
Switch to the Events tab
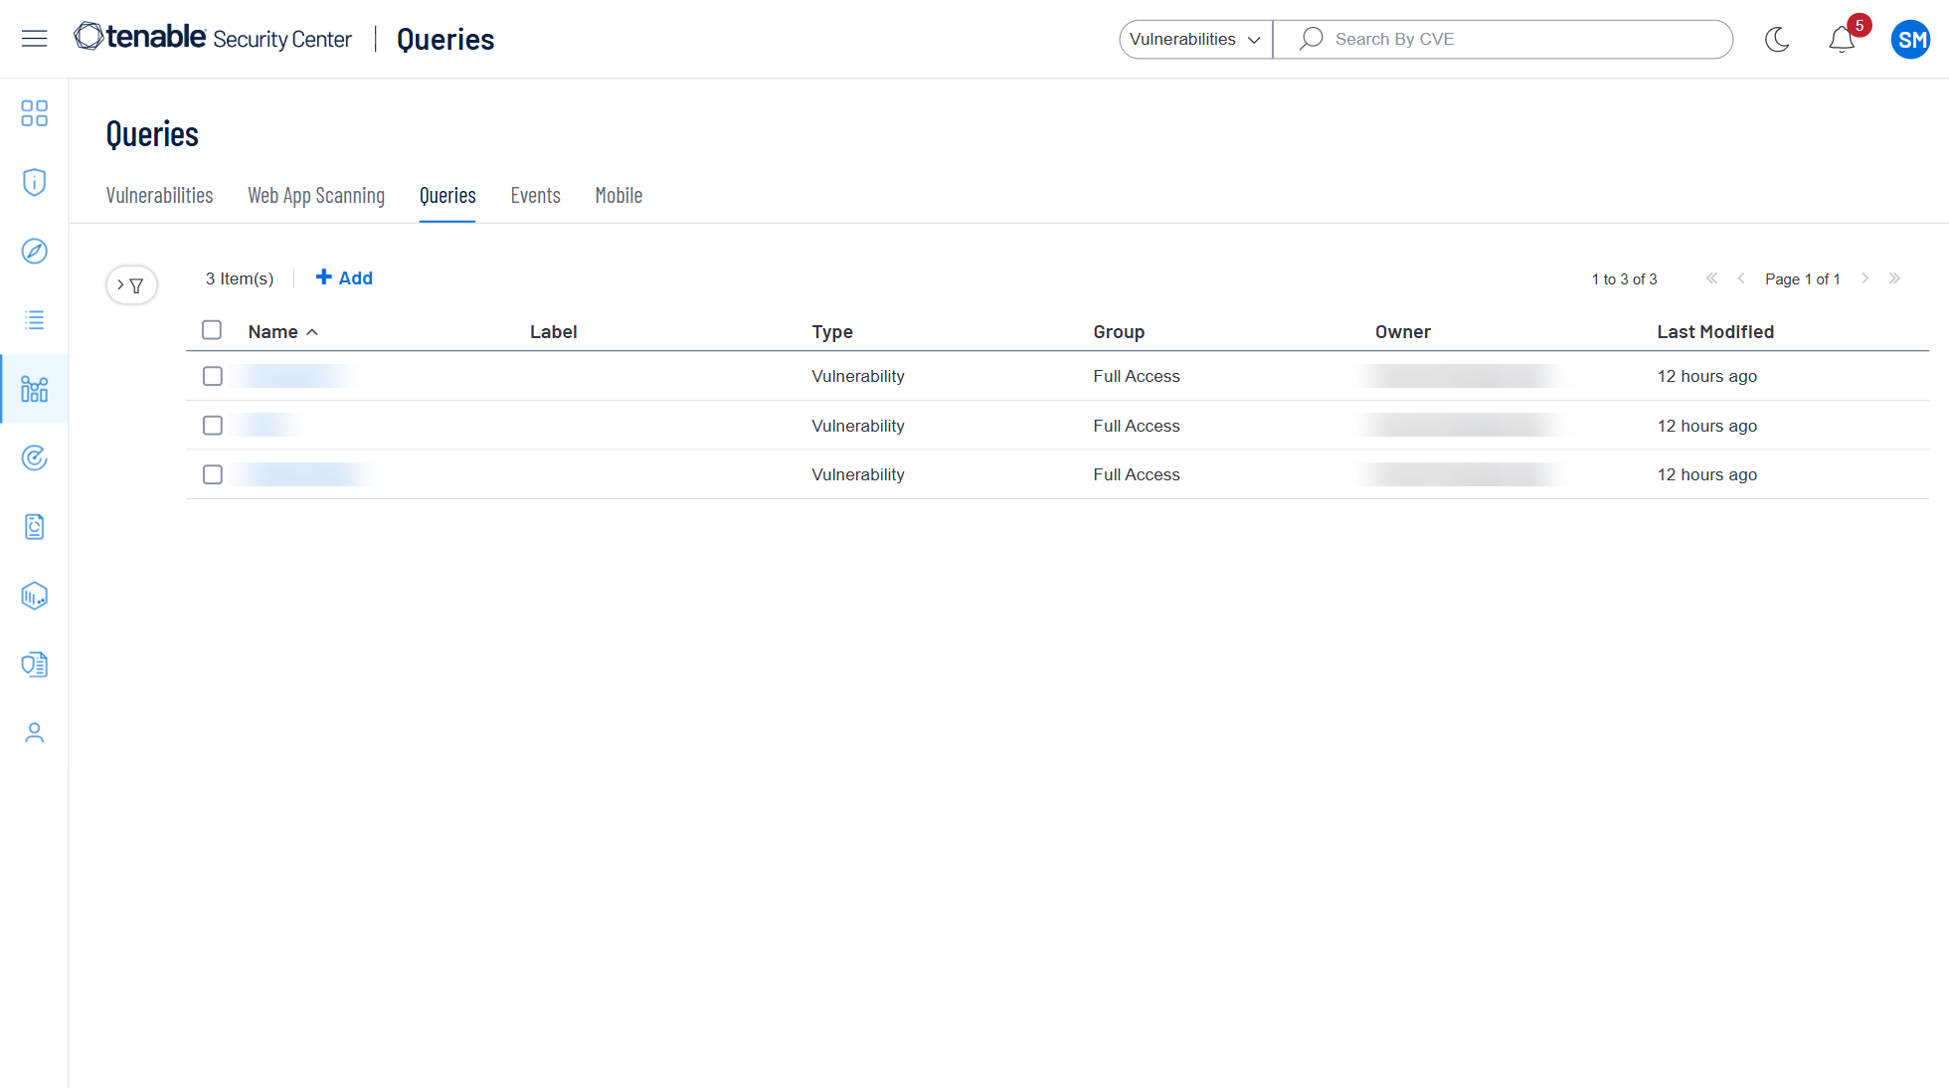[536, 195]
